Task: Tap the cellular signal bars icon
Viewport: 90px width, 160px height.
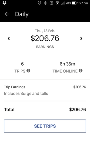Action: click(x=63, y=3)
